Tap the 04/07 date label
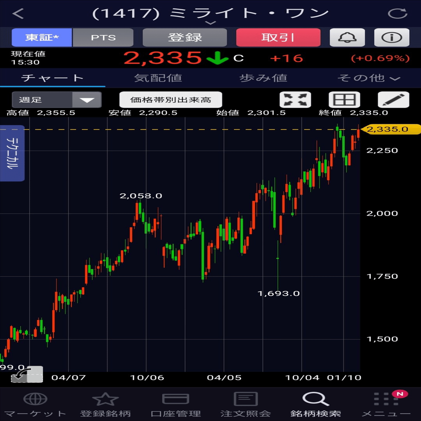This screenshot has height=421, width=421. coord(69,377)
